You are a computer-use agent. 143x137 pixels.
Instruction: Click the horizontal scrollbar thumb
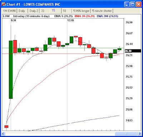point(126,134)
